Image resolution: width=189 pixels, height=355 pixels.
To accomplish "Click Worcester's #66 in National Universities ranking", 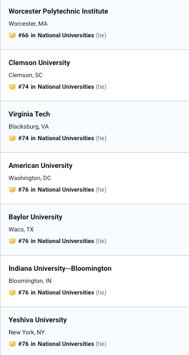I will (x=56, y=35).
